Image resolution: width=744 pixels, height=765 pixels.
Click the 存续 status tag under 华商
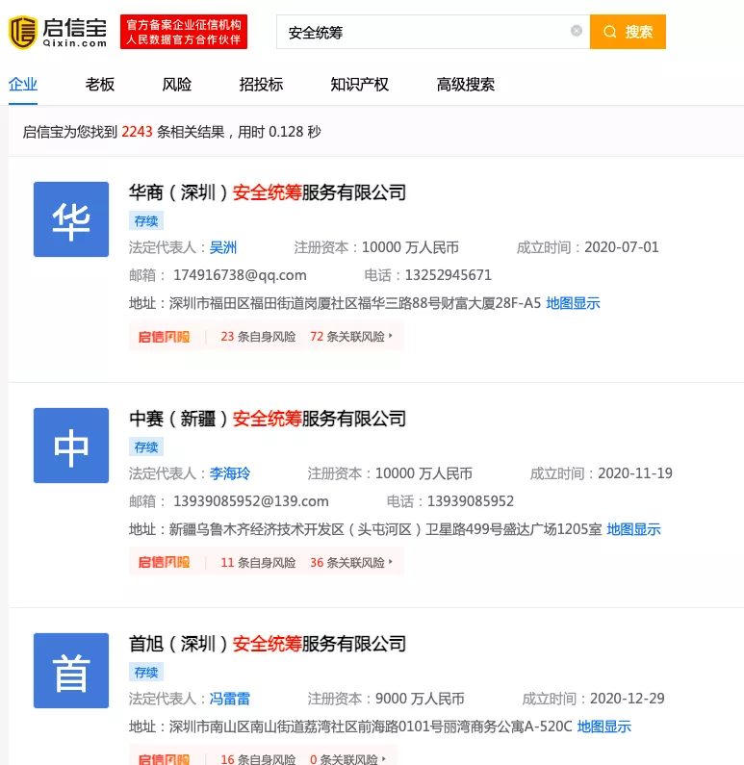(x=146, y=221)
